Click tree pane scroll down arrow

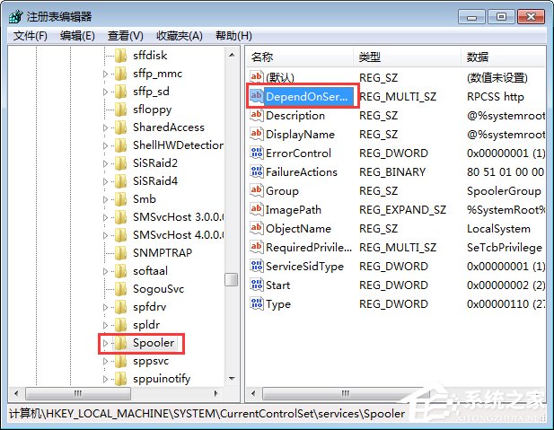pos(232,379)
